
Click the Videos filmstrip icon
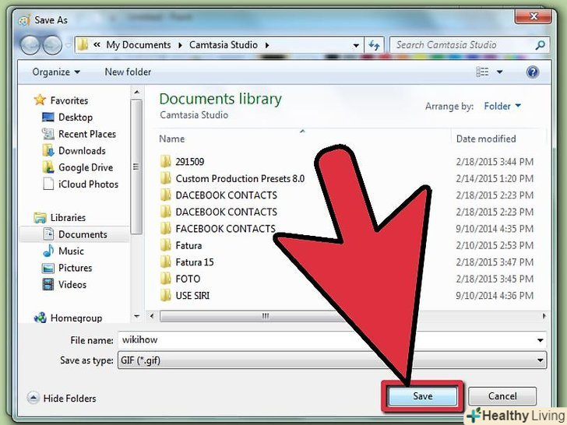point(48,284)
